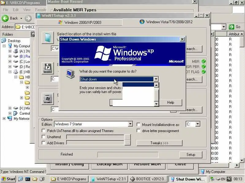Collapse the E: HBCD drive tree node

(10, 72)
